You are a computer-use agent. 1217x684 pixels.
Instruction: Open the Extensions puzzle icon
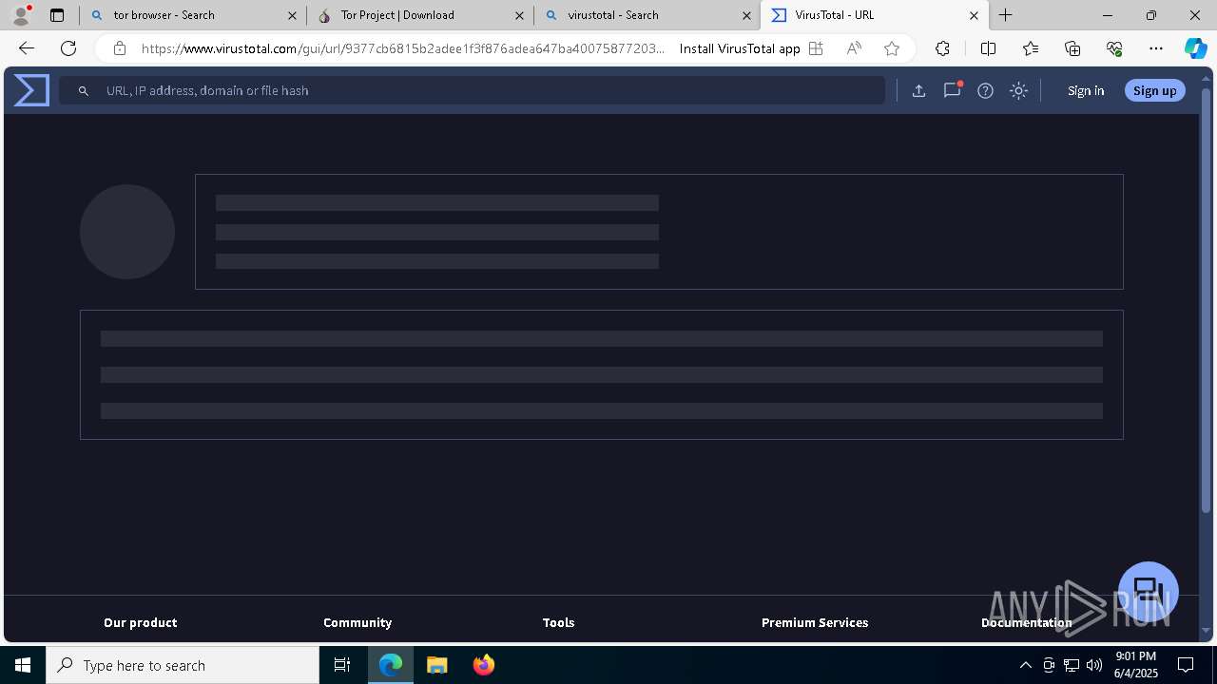click(x=942, y=48)
